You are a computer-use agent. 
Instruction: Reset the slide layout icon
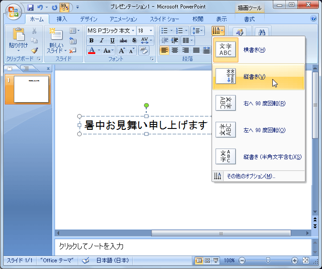tap(73, 41)
